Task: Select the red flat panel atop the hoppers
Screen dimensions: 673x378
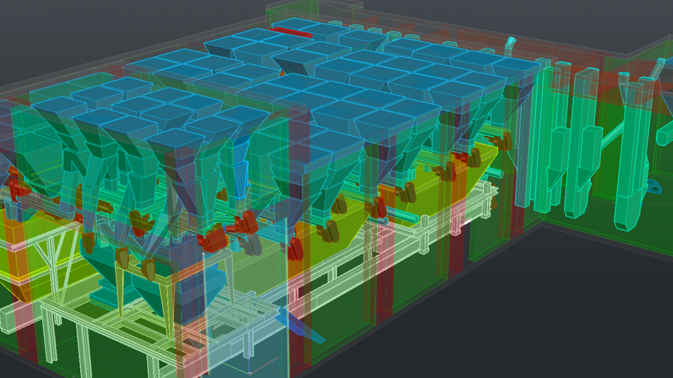Action: (x=293, y=33)
